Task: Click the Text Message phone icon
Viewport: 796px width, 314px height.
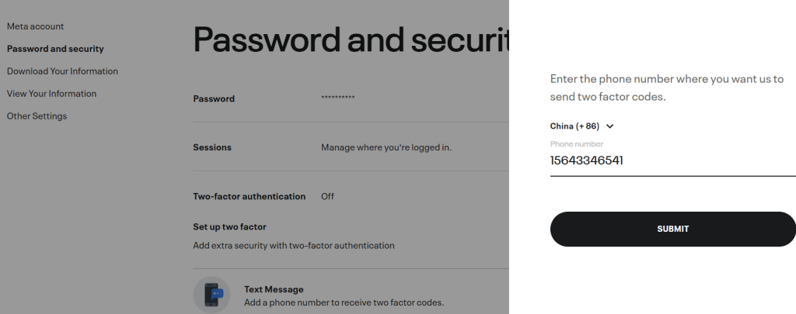Action: (x=212, y=295)
